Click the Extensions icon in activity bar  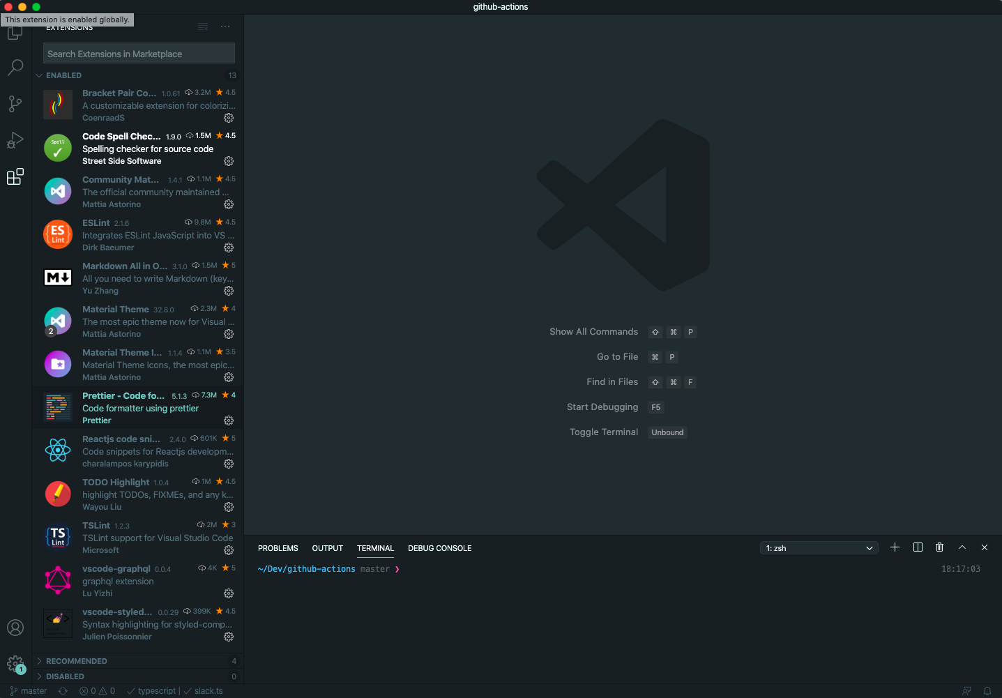[15, 176]
